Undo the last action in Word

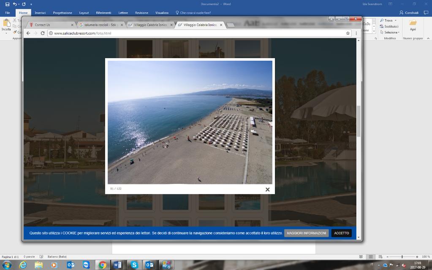point(15,4)
